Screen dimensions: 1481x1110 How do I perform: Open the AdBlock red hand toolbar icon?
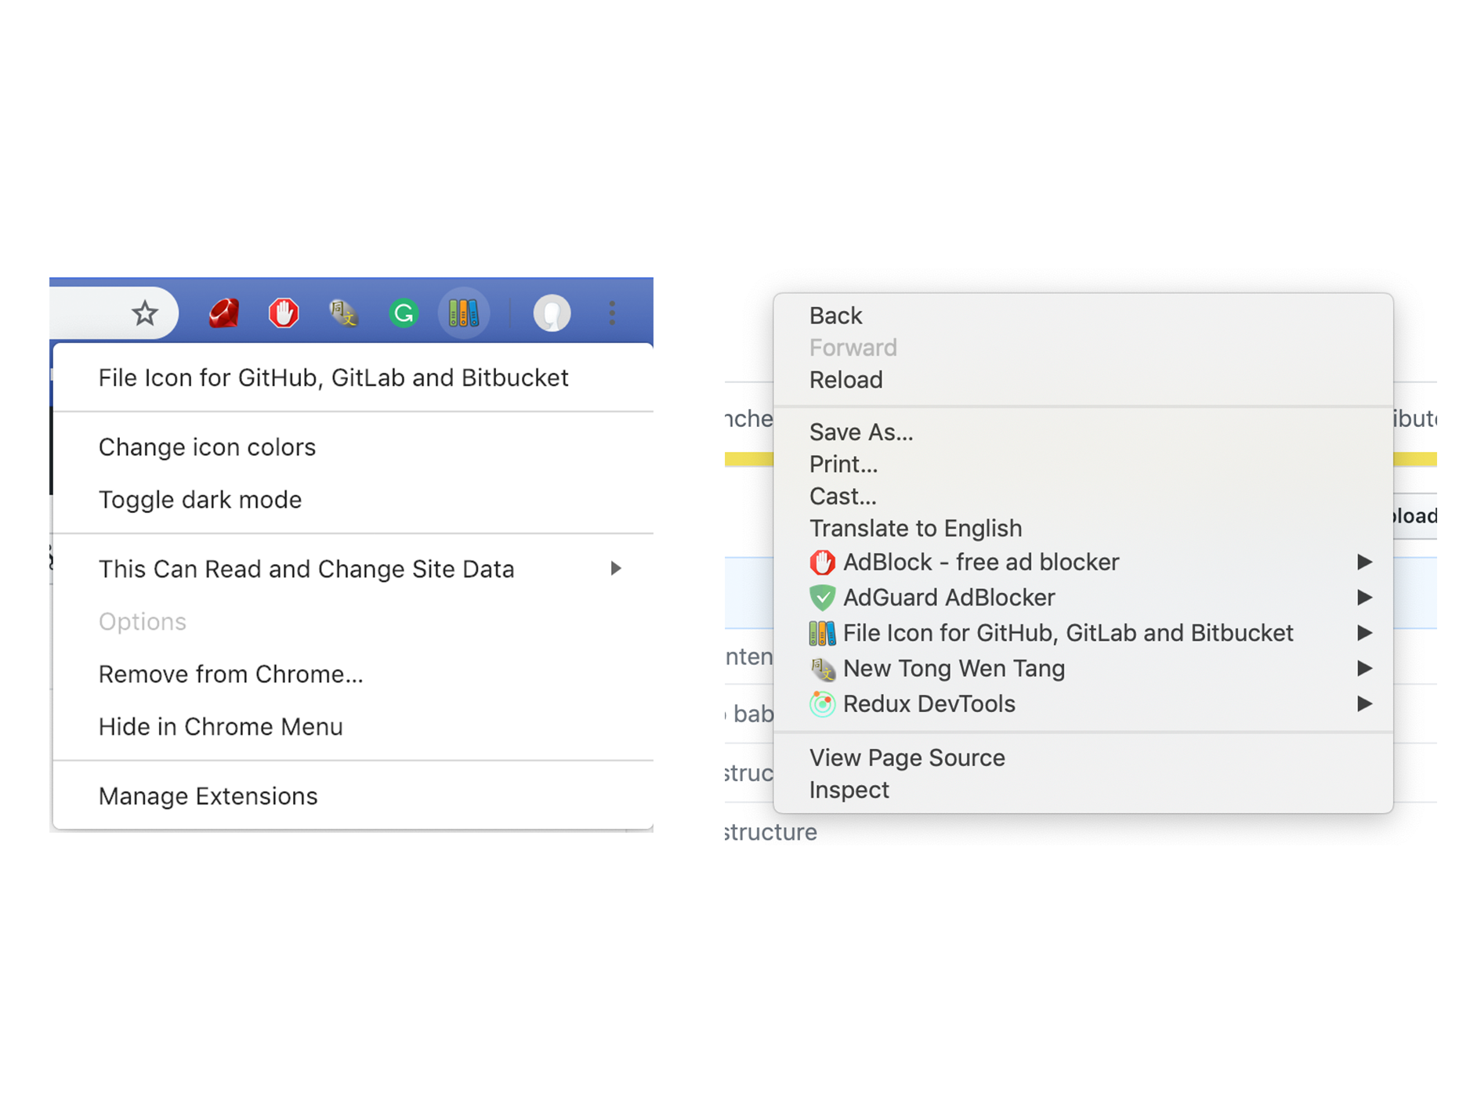point(284,314)
